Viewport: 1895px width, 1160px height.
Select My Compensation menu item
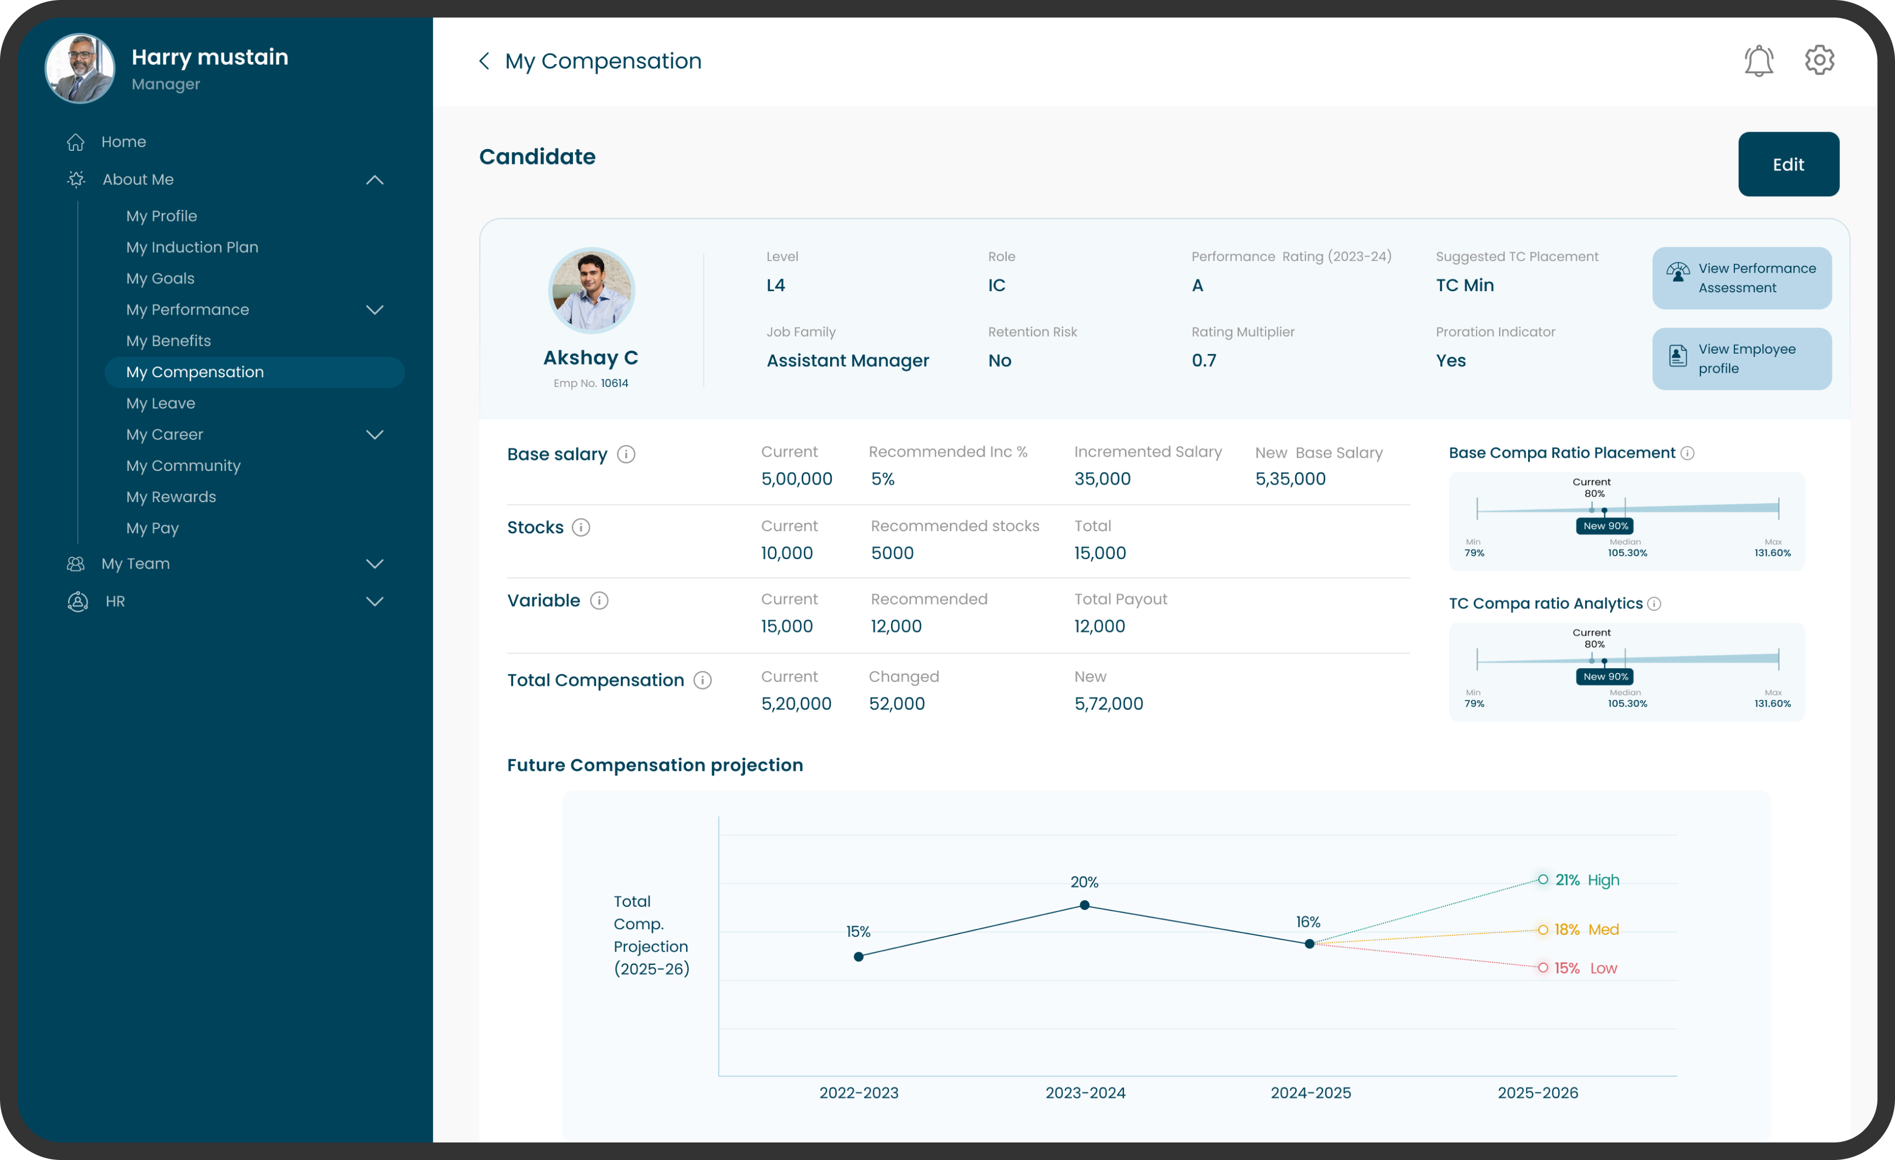254,373
